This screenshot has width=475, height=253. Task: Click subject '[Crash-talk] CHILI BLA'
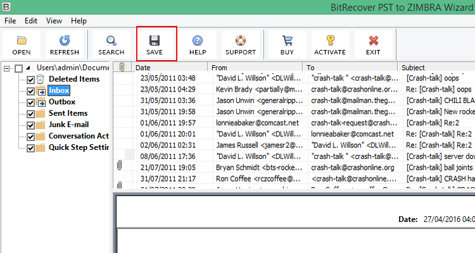(x=440, y=101)
